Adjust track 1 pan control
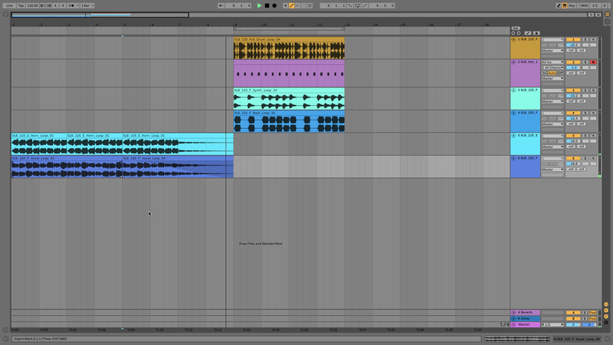The image size is (613, 345). [589, 45]
